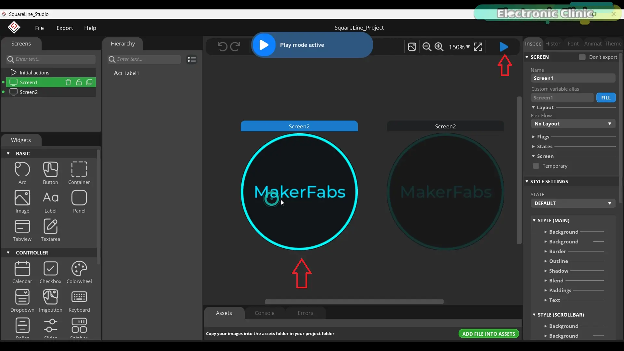
Task: Click the Screens search text field
Action: pyautogui.click(x=51, y=59)
